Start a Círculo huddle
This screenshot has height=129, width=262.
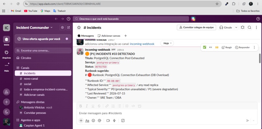coord(226,27)
